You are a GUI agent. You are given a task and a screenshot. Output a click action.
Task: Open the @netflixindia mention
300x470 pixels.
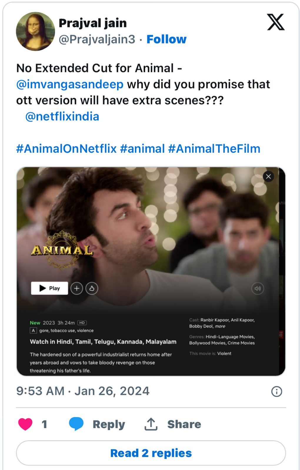(x=62, y=117)
